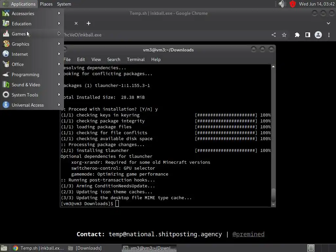Click the Programming category icon
This screenshot has height=252, width=336.
coord(6,74)
